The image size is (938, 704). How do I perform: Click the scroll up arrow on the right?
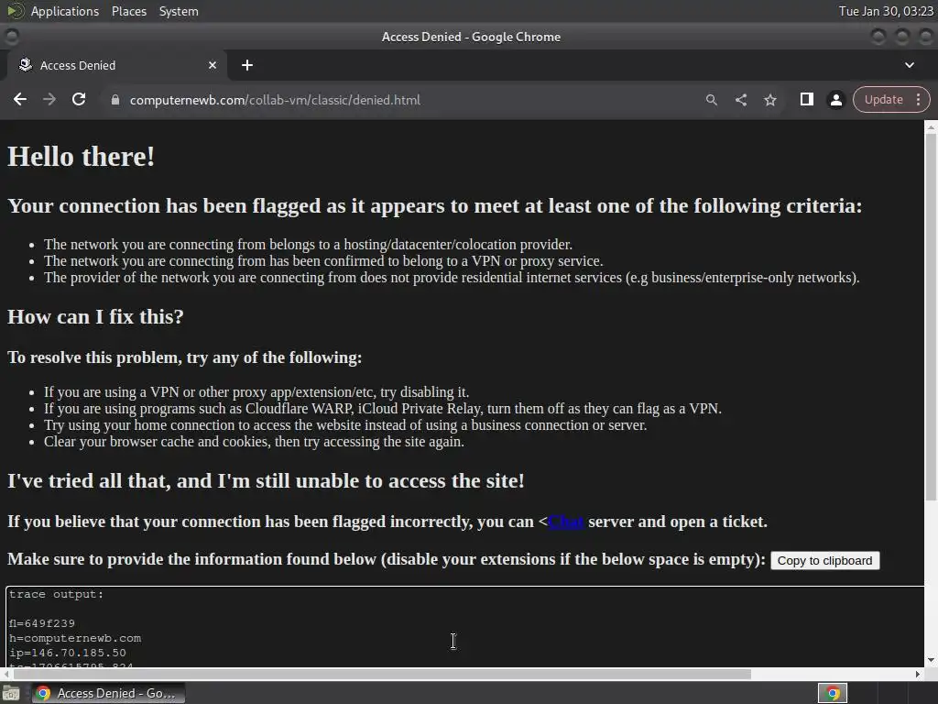931,126
